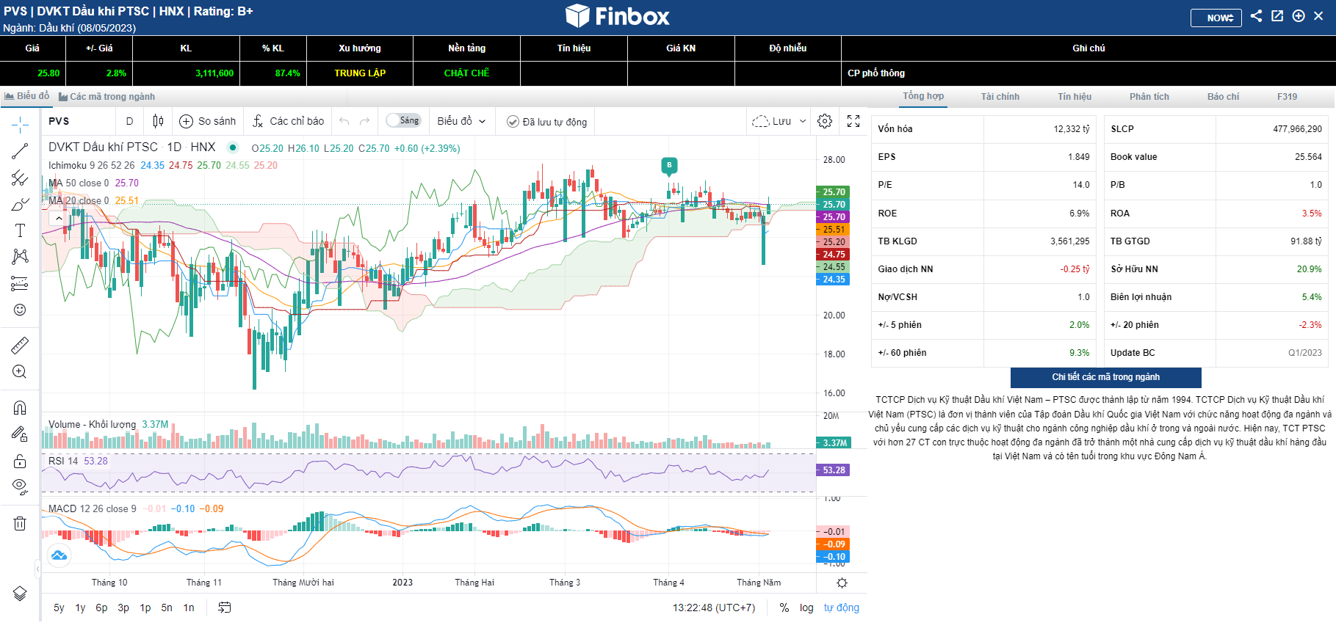Image resolution: width=1336 pixels, height=642 pixels.
Task: Open the Tín hiệu tab
Action: (1075, 97)
